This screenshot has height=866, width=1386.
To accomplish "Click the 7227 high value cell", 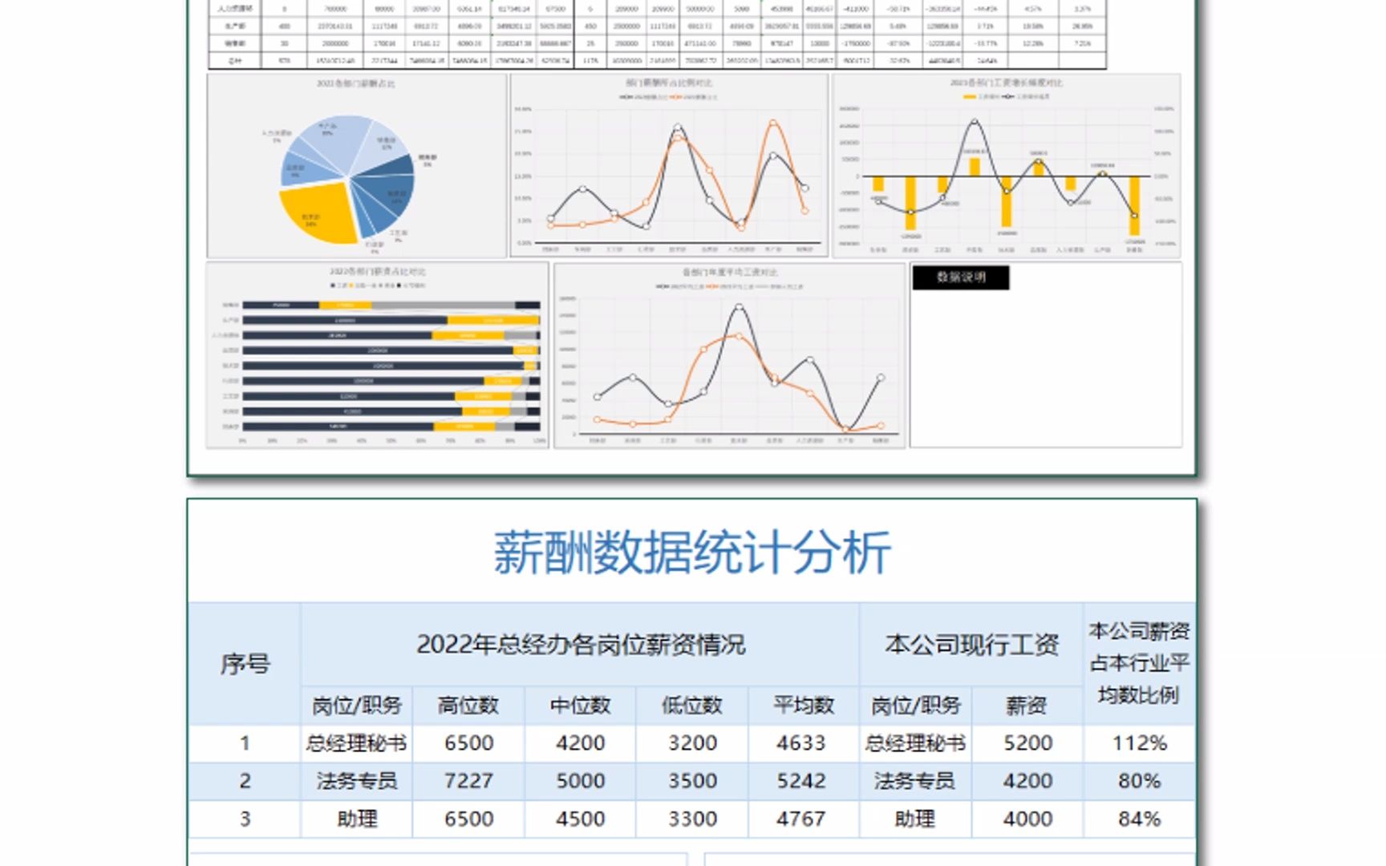I will click(x=468, y=781).
